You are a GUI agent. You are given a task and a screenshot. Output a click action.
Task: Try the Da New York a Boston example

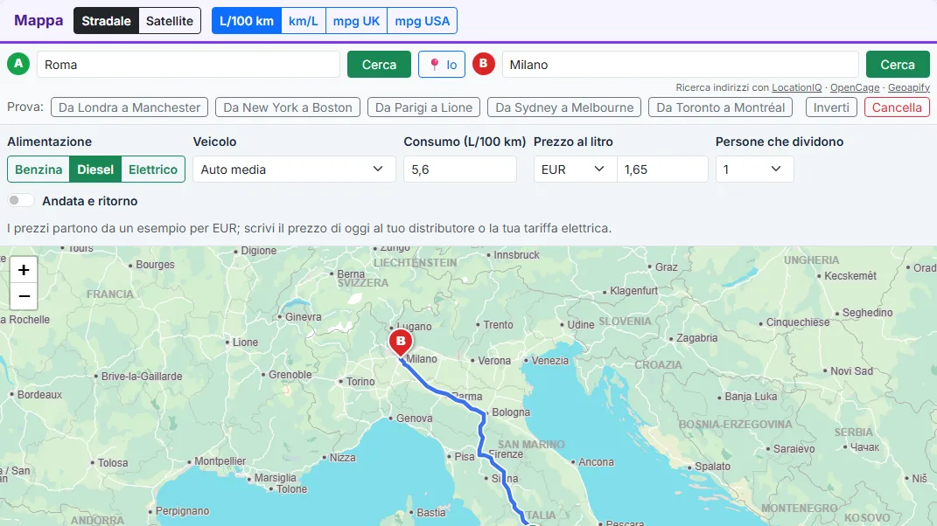[x=288, y=107]
